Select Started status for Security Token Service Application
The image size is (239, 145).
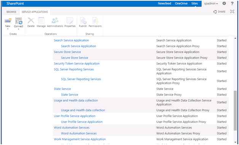point(221,64)
